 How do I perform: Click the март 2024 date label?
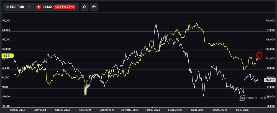(40, 110)
